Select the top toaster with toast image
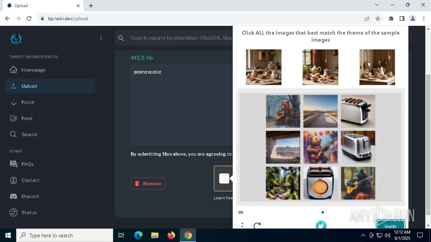Screen dimensions: 431x242 tap(358, 111)
